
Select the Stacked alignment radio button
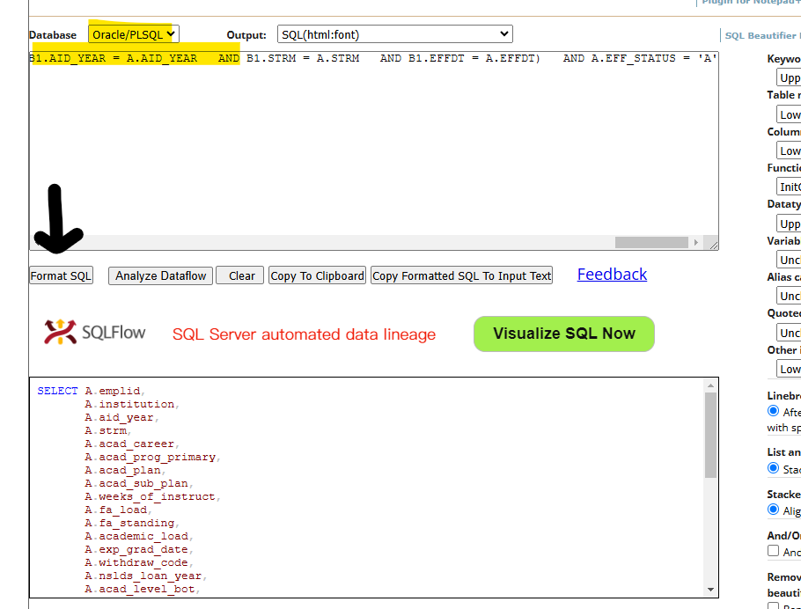(774, 510)
